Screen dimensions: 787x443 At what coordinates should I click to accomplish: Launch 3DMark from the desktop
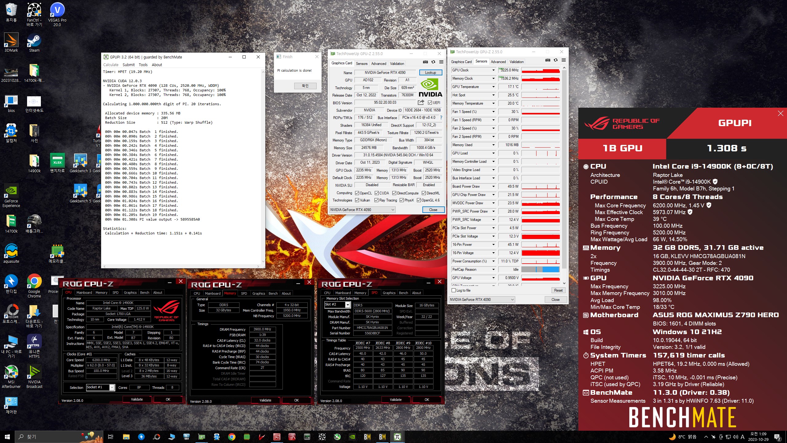tap(11, 42)
